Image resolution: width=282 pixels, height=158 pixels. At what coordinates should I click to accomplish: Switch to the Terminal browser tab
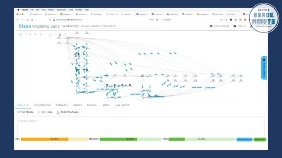[x=82, y=14]
